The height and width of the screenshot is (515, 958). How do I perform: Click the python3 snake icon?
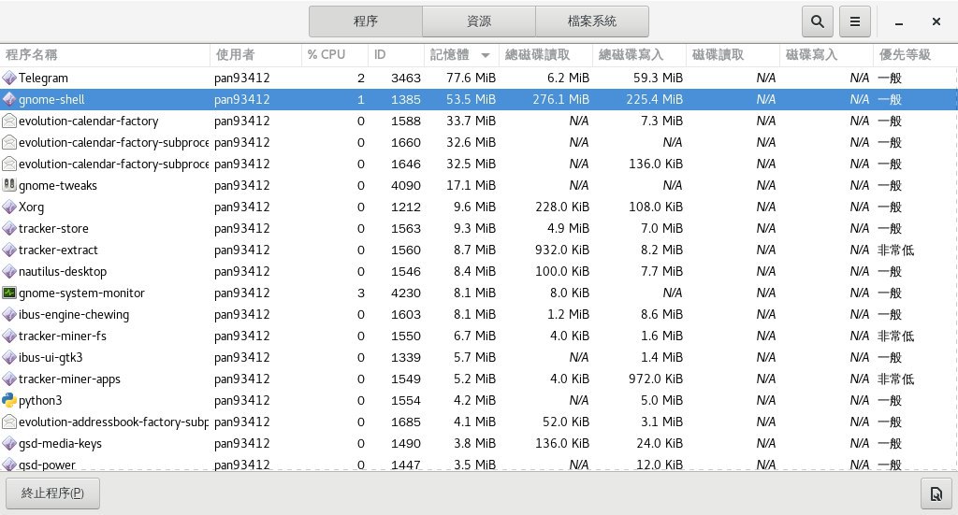point(9,400)
